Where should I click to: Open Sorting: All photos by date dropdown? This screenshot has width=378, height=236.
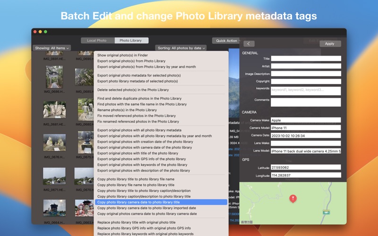(x=181, y=48)
